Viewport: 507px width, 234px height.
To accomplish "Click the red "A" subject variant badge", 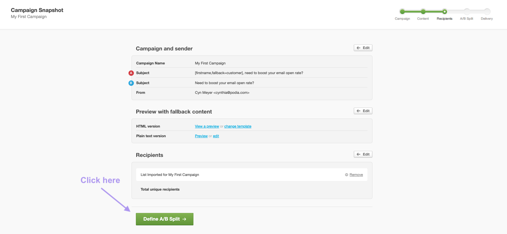I will pos(131,73).
